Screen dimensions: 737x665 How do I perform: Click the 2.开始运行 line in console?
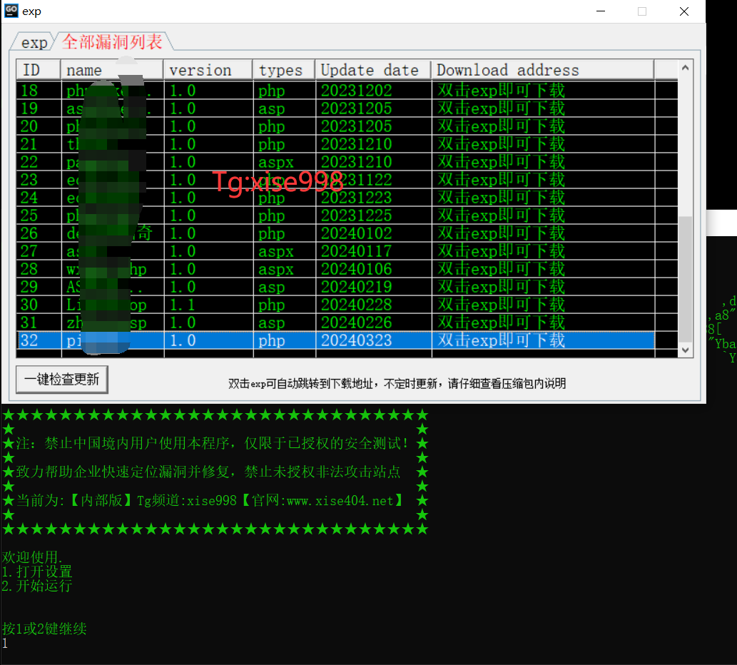pos(37,586)
